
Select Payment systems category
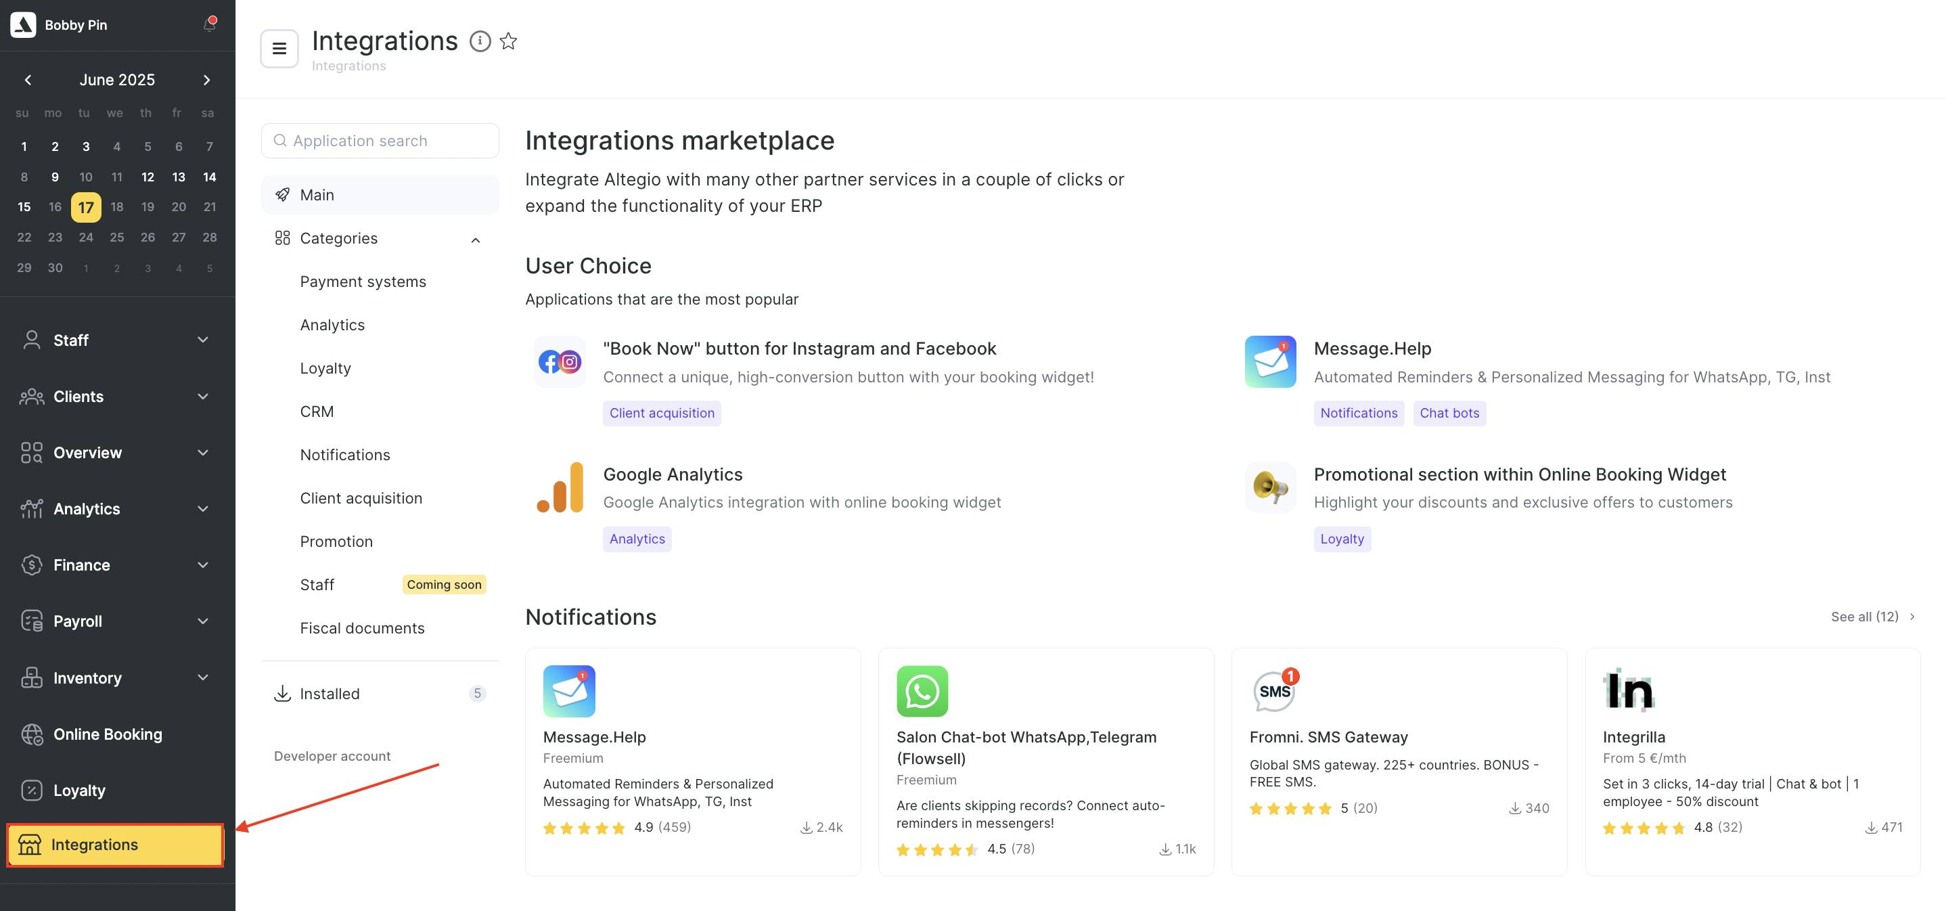363,282
